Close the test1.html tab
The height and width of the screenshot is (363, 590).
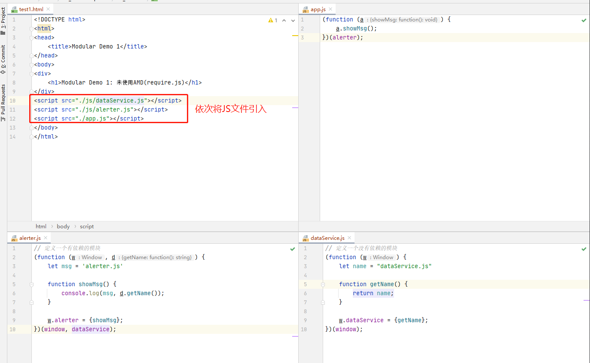point(47,9)
